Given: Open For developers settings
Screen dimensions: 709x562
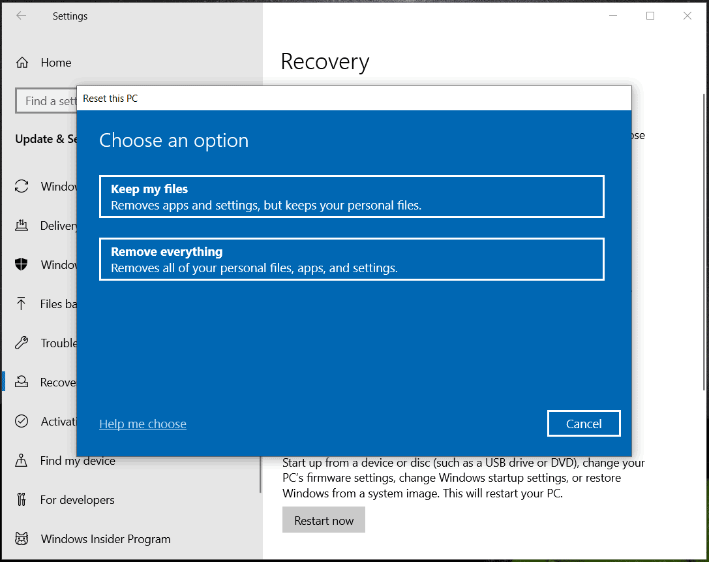Looking at the screenshot, I should pos(23,500).
